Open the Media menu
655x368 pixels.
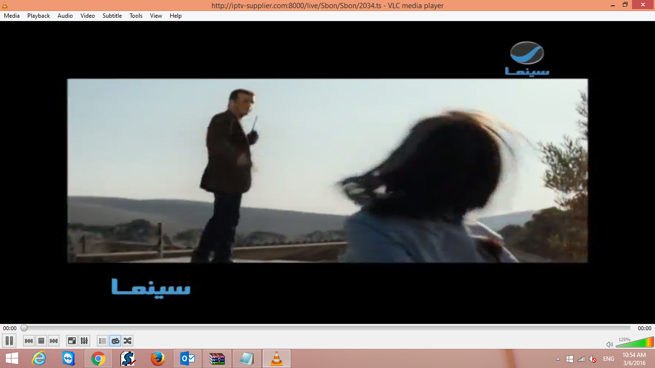12,16
